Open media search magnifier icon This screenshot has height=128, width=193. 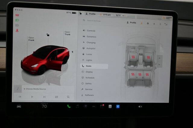coord(68,97)
